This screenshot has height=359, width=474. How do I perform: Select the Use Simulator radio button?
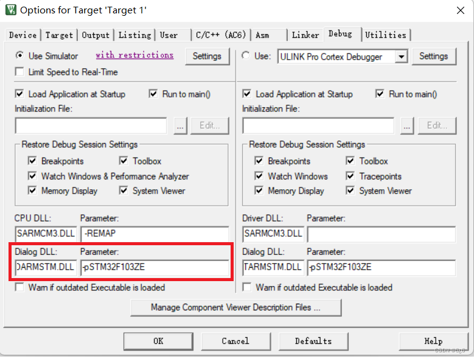(19, 55)
